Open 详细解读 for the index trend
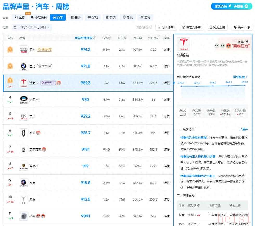This screenshot has height=226, width=255. 240,77
